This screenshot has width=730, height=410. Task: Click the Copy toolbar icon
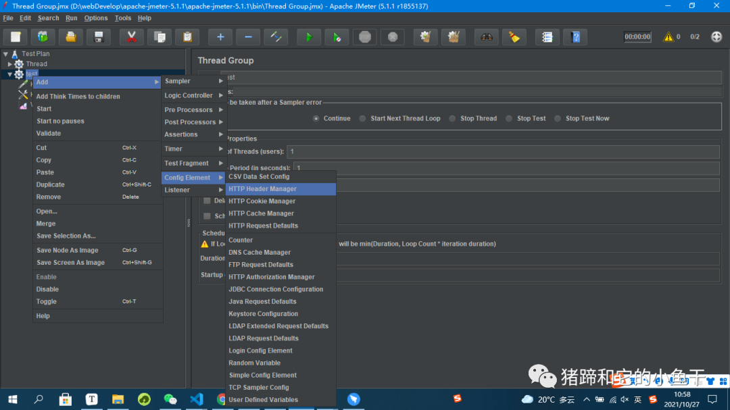click(160, 36)
